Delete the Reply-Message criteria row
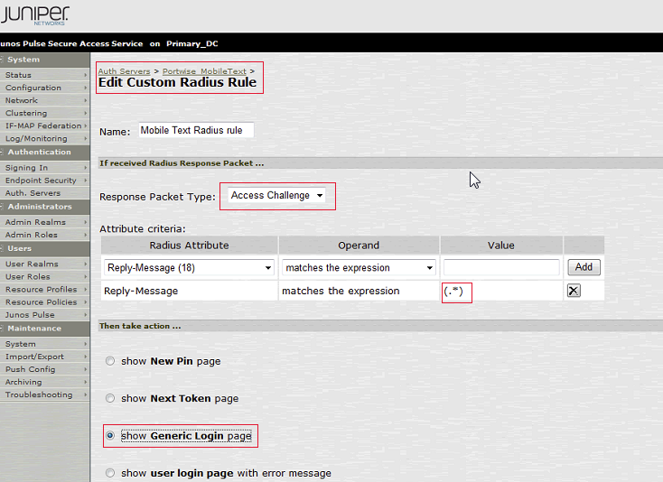The height and width of the screenshot is (482, 663). click(574, 291)
